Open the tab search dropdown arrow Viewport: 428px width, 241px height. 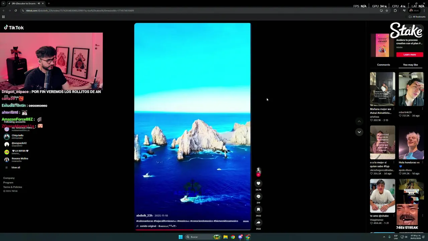click(x=3, y=3)
